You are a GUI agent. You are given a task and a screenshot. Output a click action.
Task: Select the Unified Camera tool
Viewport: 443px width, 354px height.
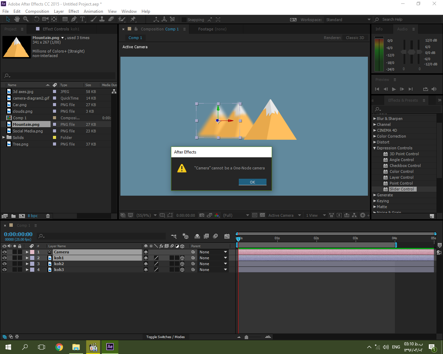pos(45,19)
